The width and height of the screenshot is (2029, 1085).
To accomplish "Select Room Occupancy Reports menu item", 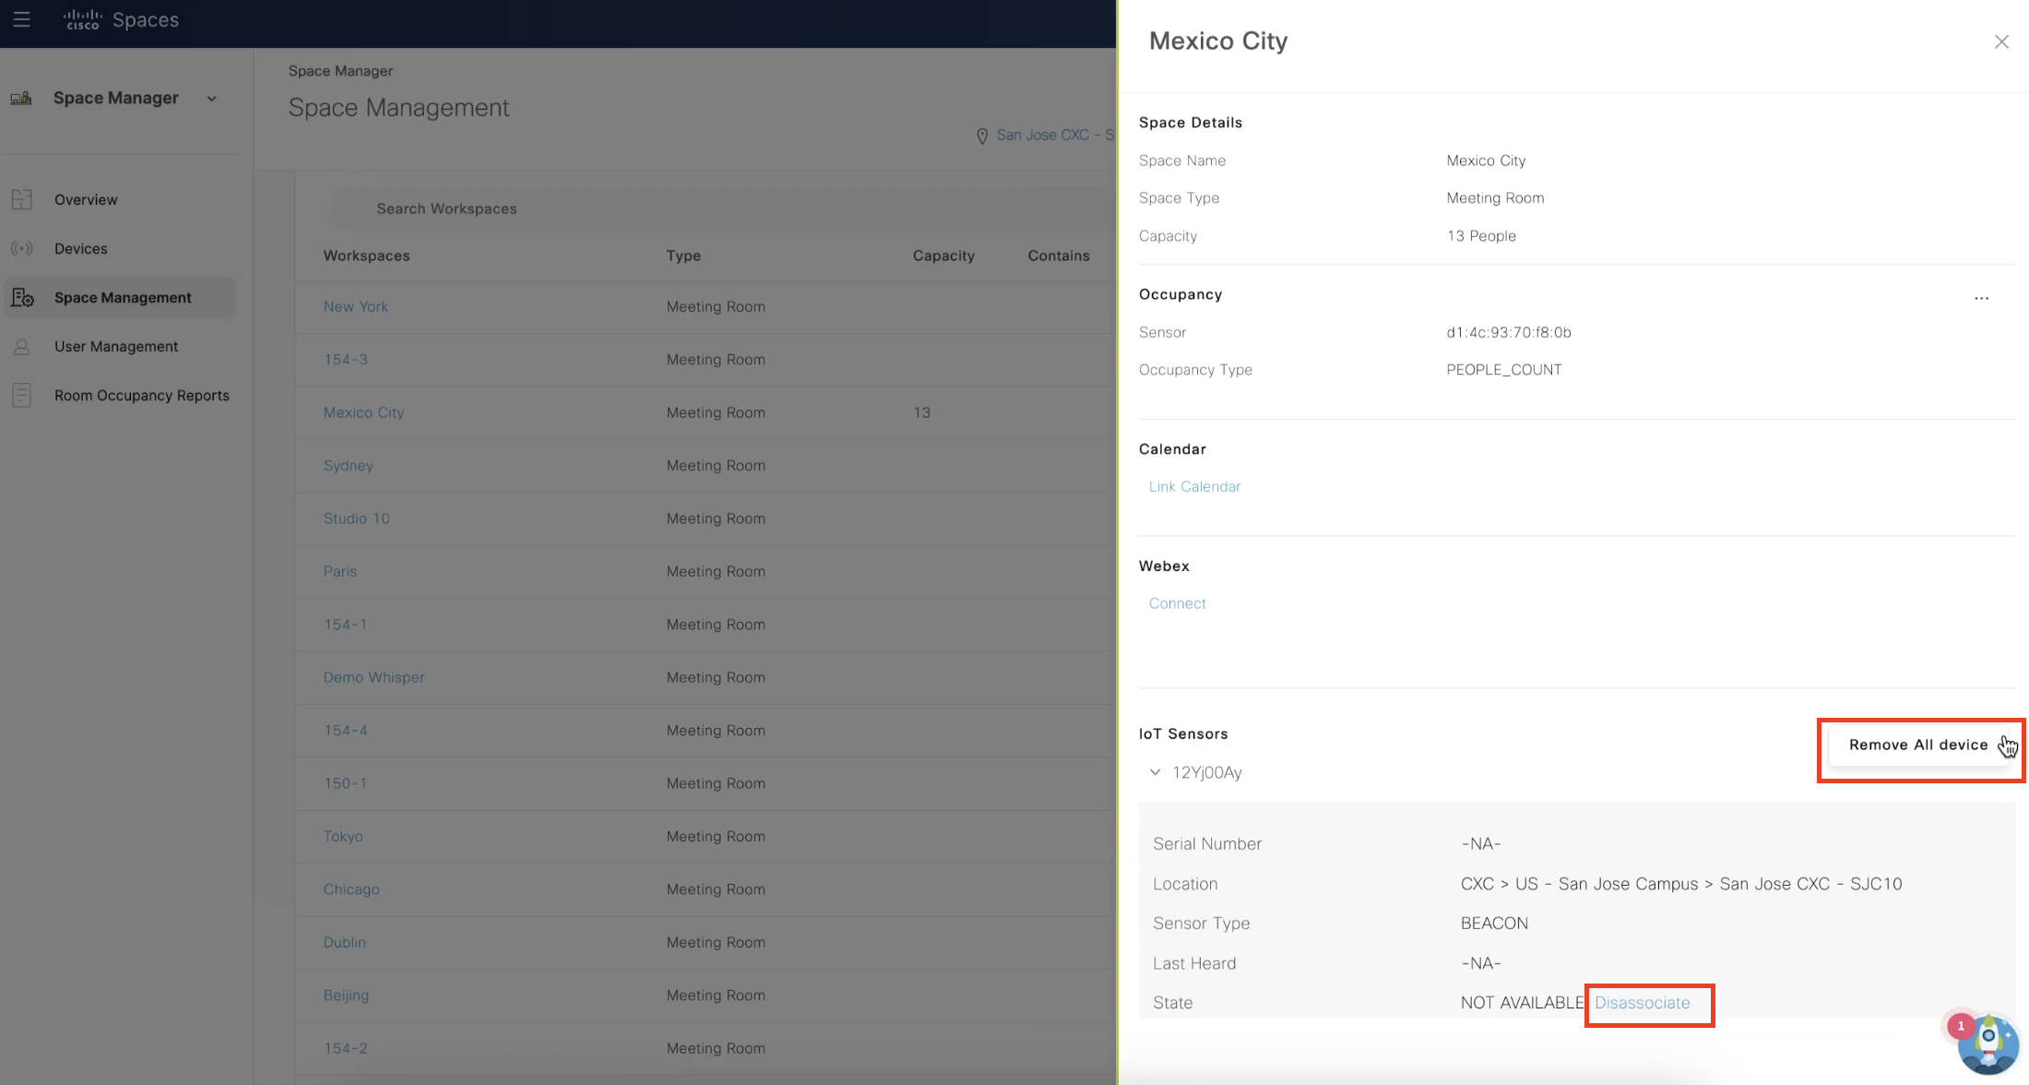I will [141, 395].
